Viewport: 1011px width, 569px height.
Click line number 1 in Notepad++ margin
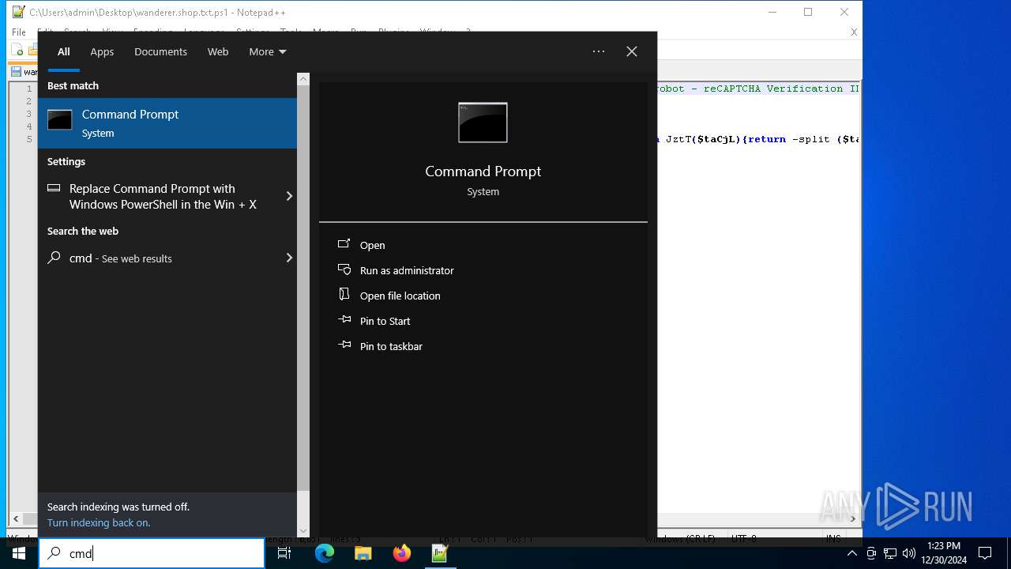click(28, 89)
